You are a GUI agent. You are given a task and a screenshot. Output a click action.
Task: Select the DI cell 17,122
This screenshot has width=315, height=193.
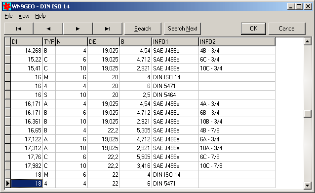click(x=27, y=139)
